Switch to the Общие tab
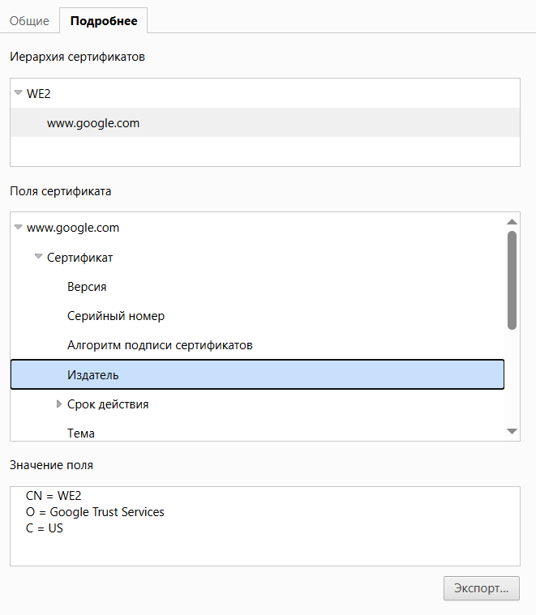536x615 pixels. pyautogui.click(x=29, y=21)
